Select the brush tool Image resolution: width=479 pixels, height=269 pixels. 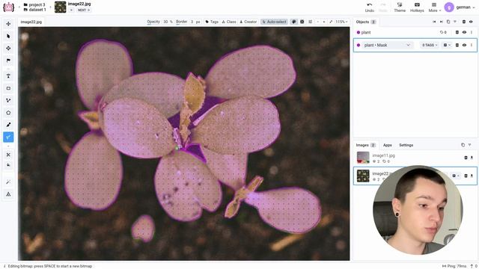8,125
